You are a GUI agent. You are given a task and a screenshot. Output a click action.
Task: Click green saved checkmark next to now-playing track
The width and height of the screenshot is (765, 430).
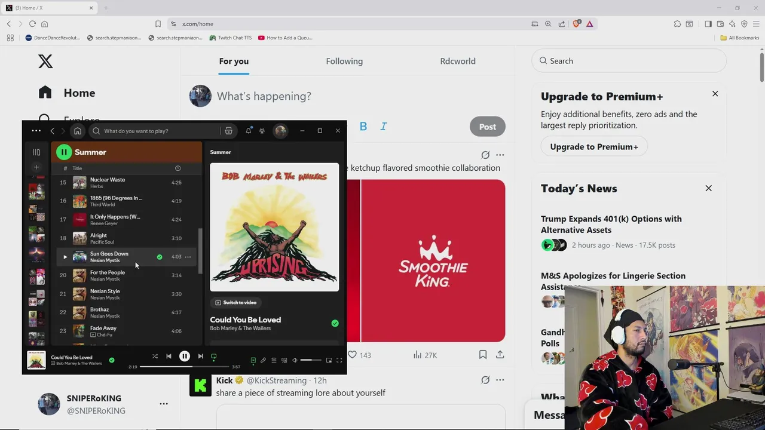[x=112, y=360]
